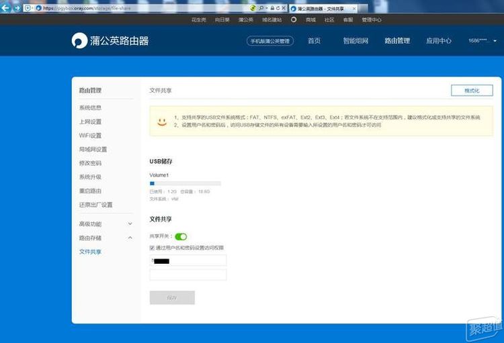504x343 pixels.
Task: Open 重启路由 in the sidebar
Action: [x=90, y=191]
